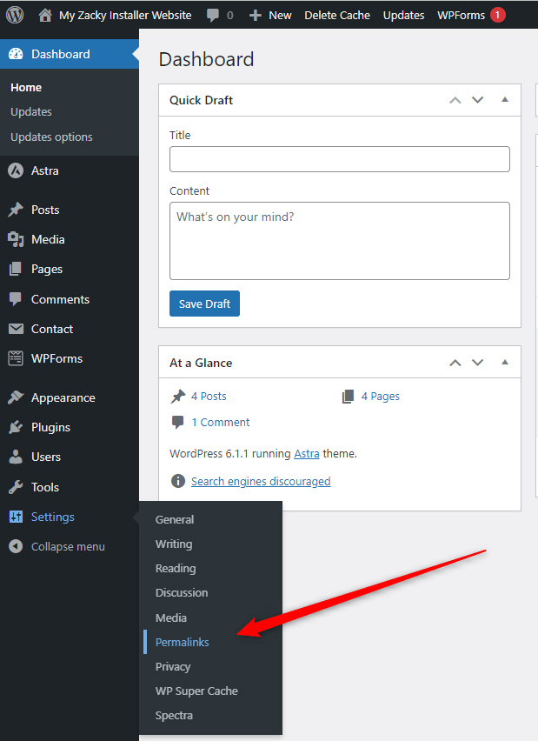Click the WPForms icon in sidebar
Image resolution: width=538 pixels, height=741 pixels.
[x=16, y=358]
